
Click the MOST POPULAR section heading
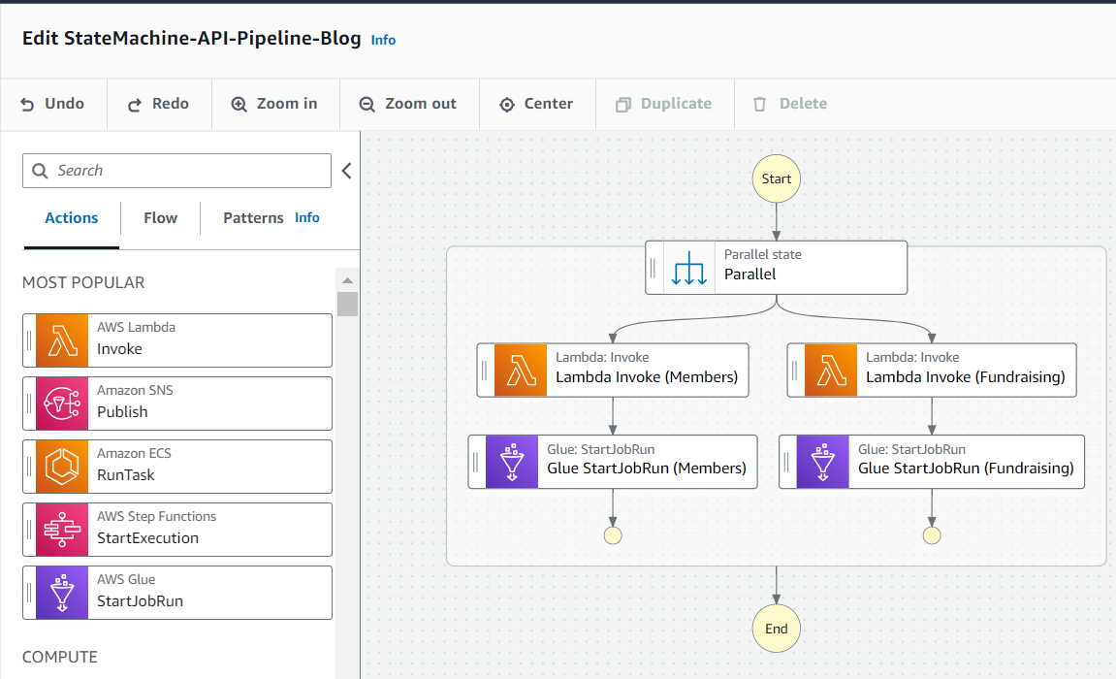pyautogui.click(x=83, y=282)
